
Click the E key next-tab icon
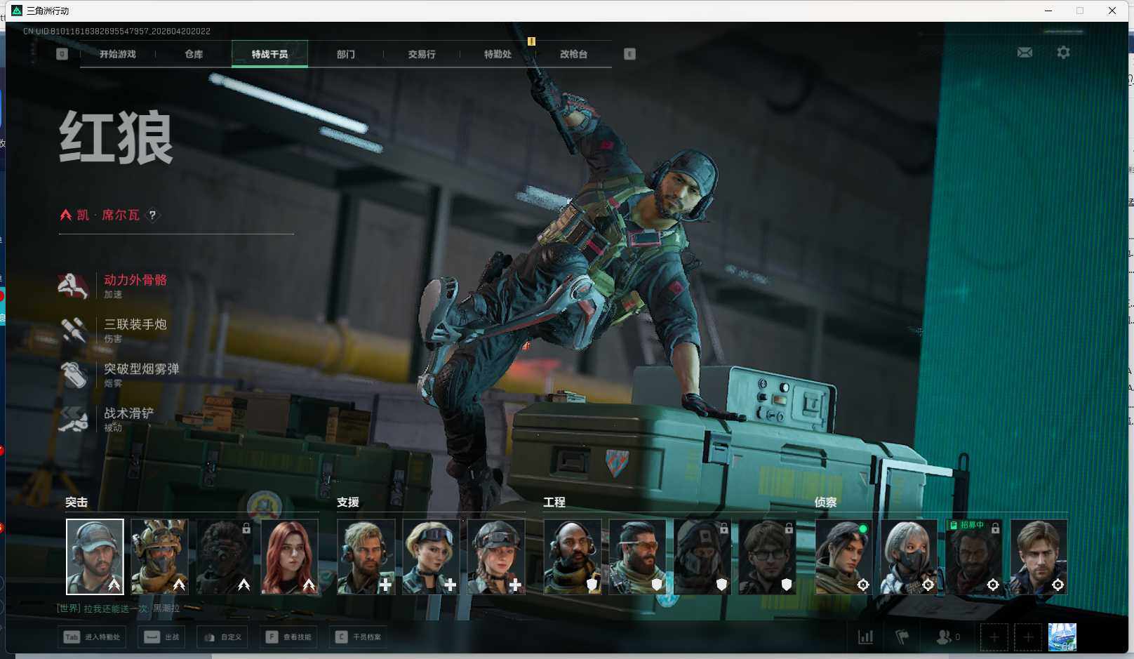coord(629,54)
